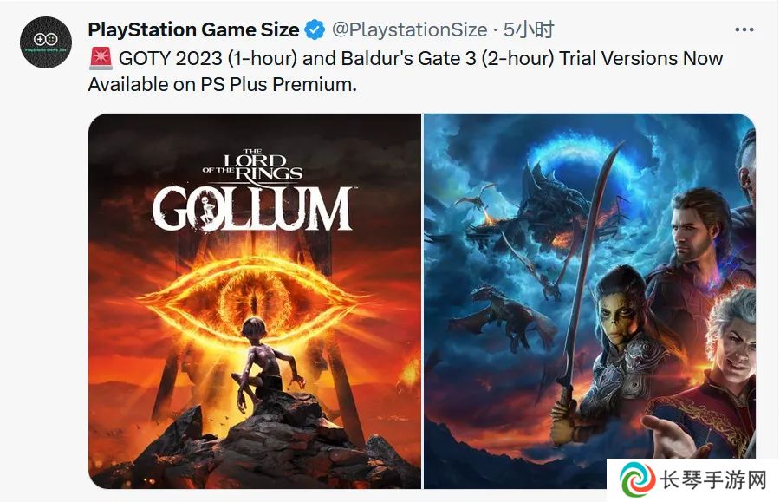The width and height of the screenshot is (780, 502).
Task: Open the three-dot more options menu
Action: 744,29
